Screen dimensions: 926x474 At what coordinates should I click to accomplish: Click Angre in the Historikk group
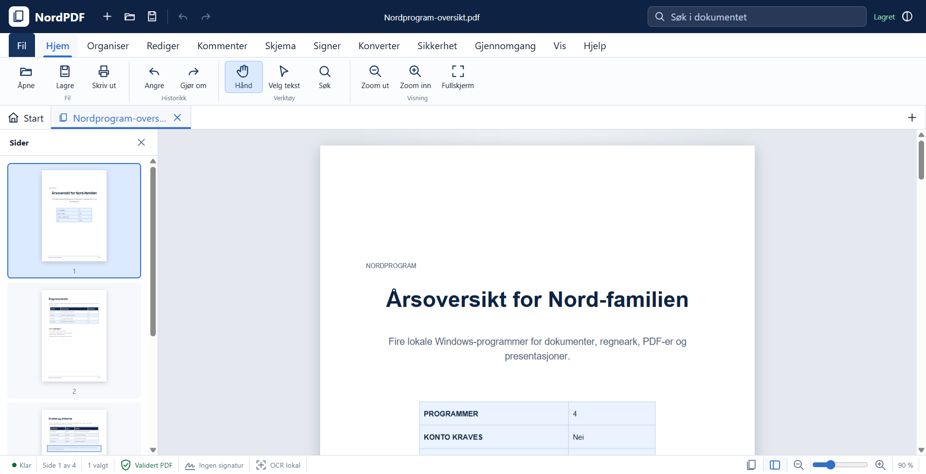[154, 77]
